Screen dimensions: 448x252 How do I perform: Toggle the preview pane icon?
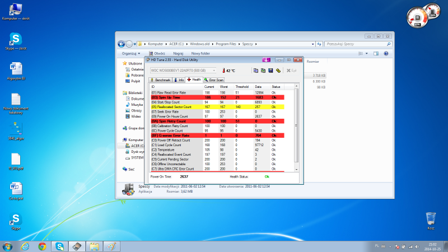[x=376, y=53]
